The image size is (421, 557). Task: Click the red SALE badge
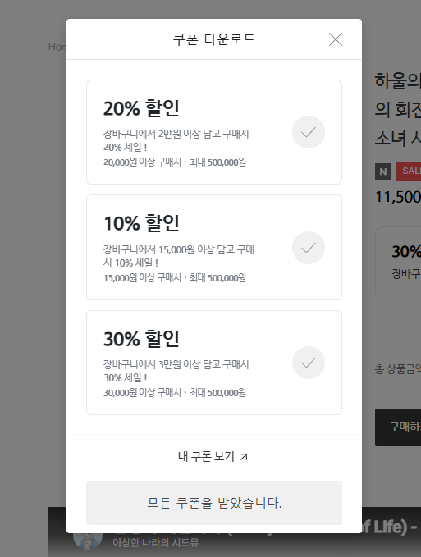click(x=409, y=171)
